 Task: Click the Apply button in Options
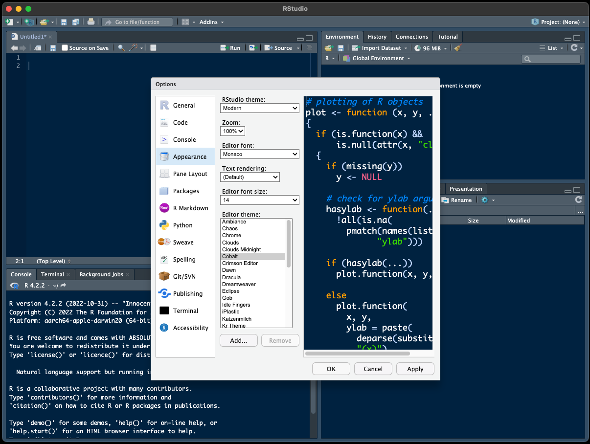(415, 369)
